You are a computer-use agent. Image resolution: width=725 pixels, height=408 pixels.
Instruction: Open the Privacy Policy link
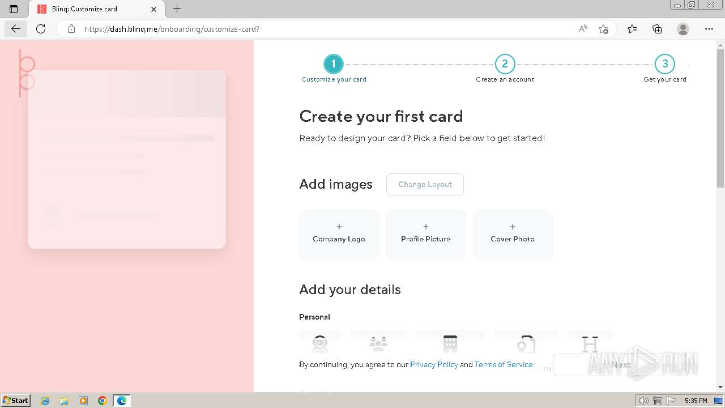click(x=434, y=364)
